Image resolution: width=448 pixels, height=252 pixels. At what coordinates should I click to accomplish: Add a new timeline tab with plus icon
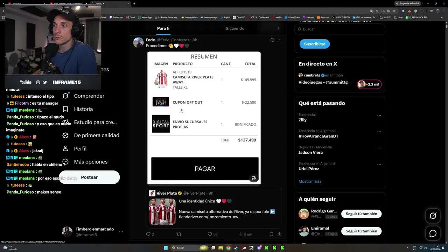pos(278,28)
